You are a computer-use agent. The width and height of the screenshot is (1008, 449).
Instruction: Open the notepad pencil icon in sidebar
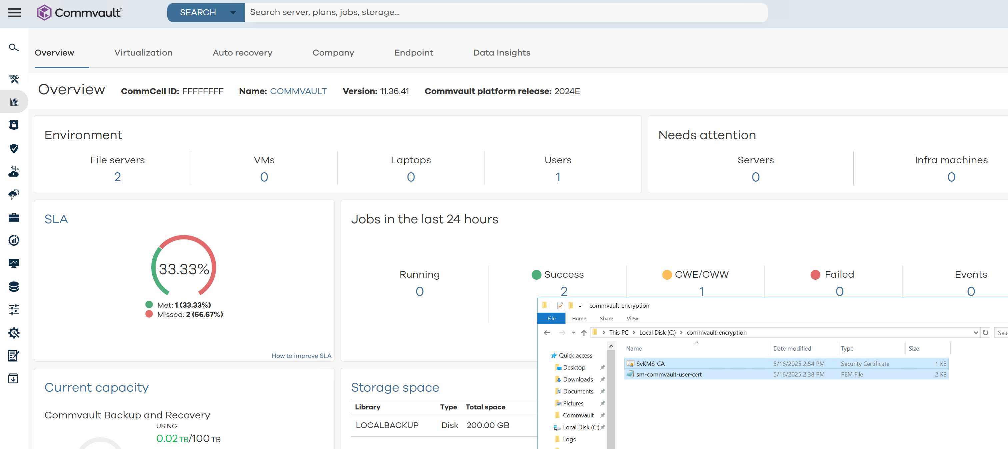pyautogui.click(x=14, y=356)
